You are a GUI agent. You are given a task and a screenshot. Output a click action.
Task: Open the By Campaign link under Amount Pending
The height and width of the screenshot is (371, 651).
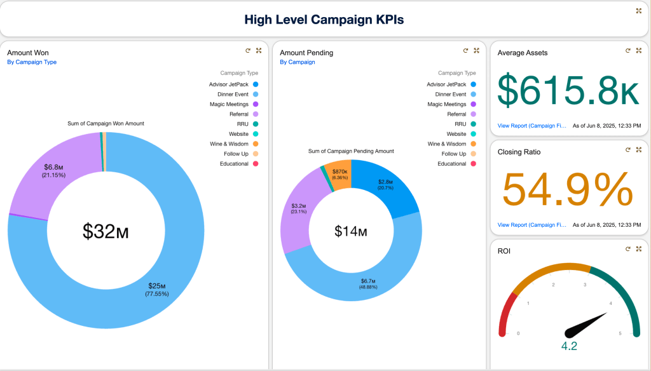coord(298,62)
